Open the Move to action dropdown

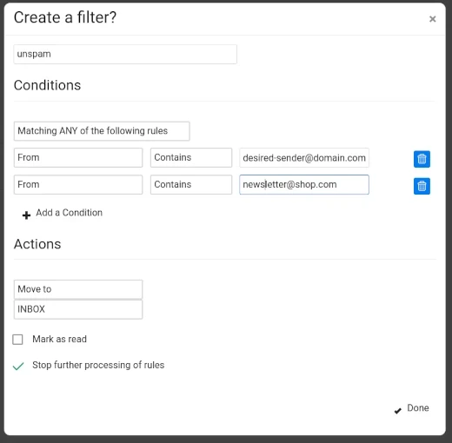pos(78,289)
